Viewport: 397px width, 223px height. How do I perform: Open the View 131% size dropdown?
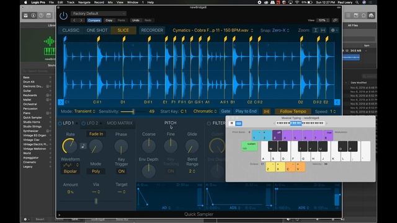click(324, 20)
